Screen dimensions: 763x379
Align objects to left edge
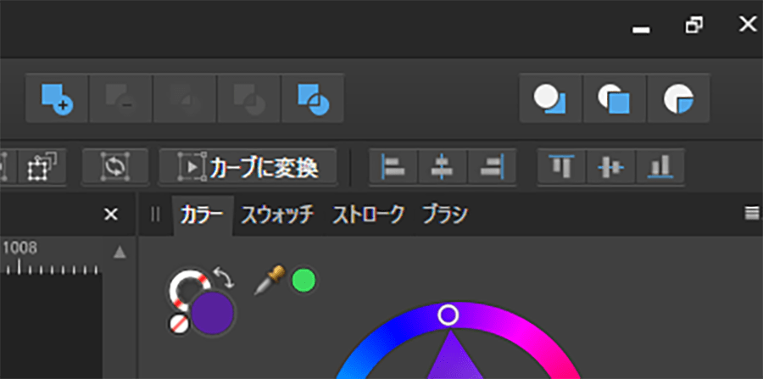tap(393, 166)
